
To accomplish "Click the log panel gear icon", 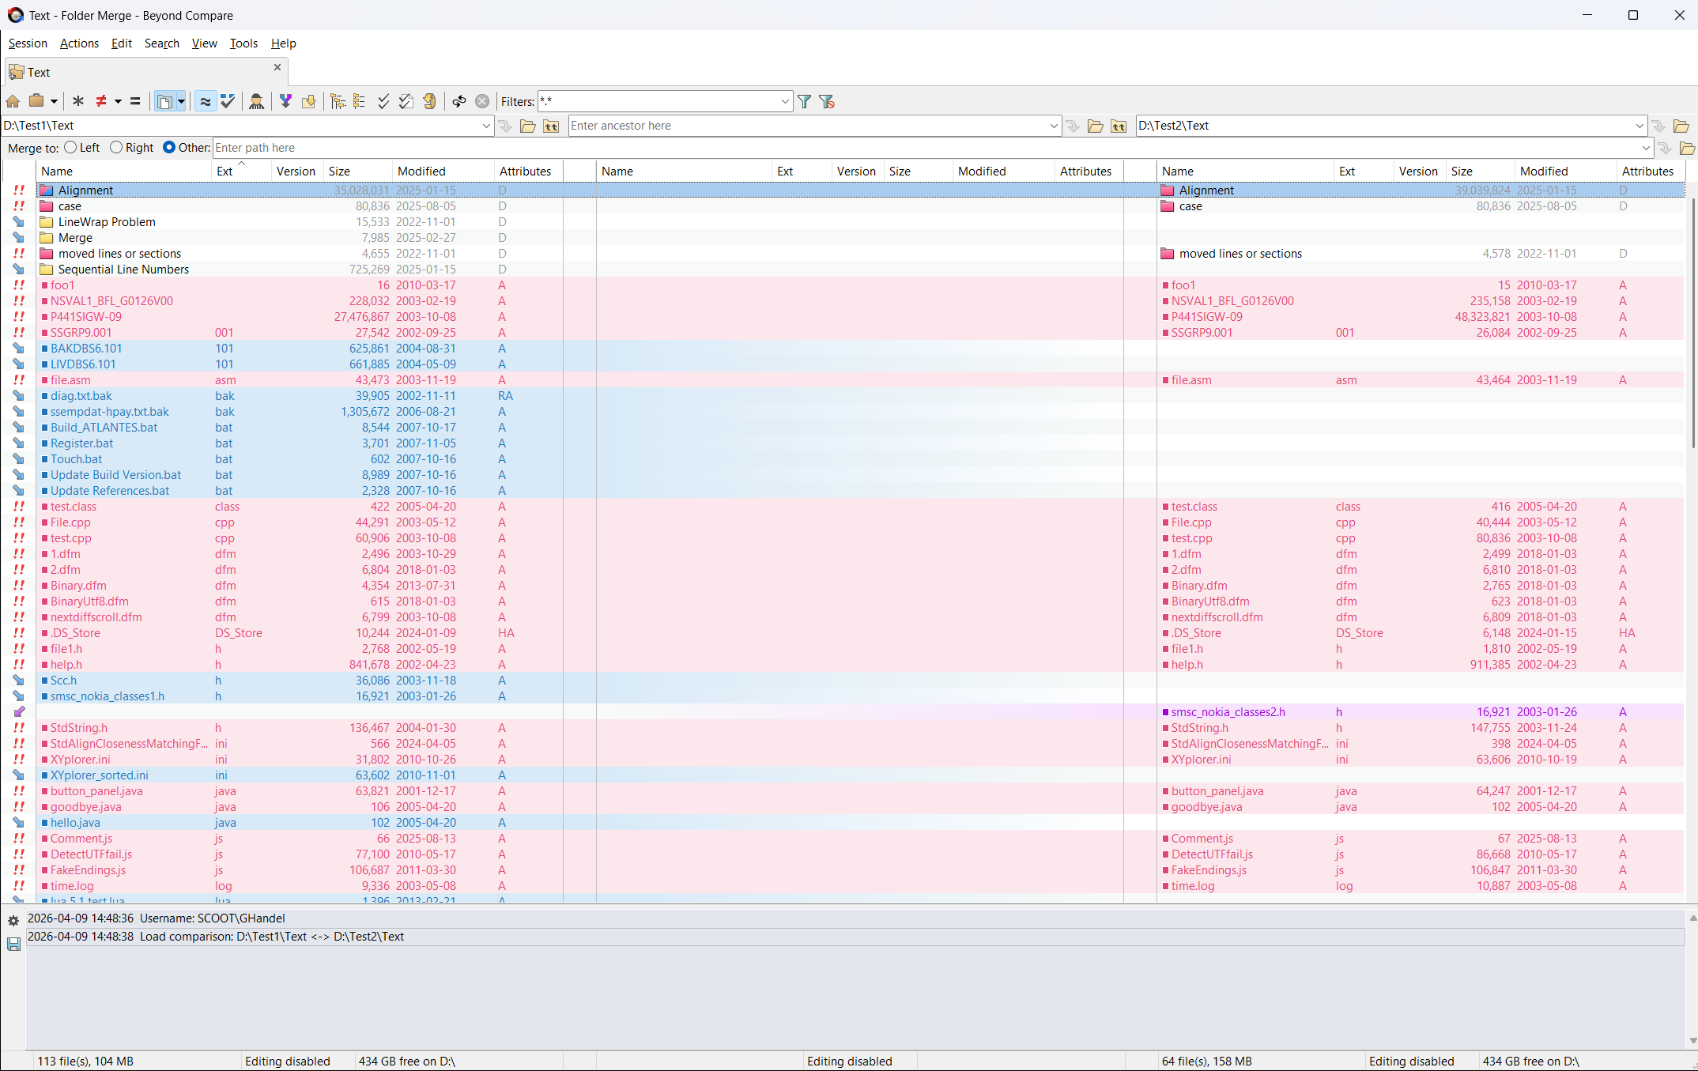I will tap(13, 921).
